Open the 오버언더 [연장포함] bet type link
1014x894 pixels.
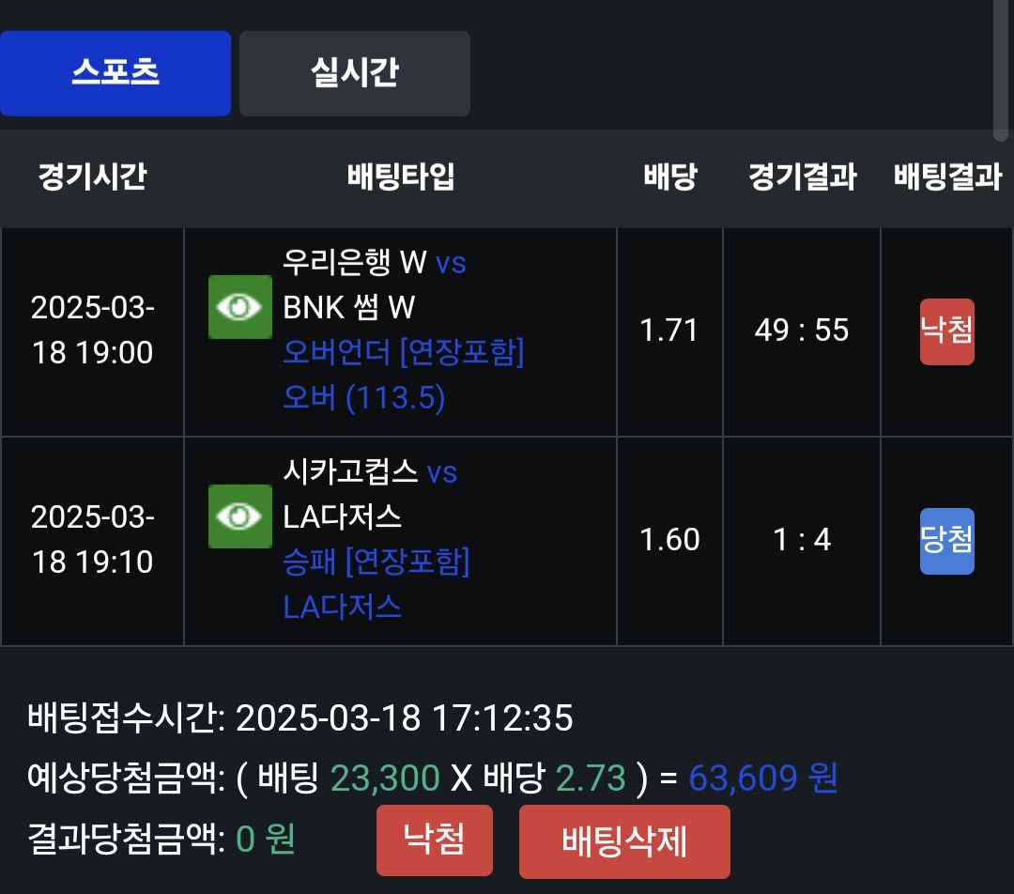point(404,353)
